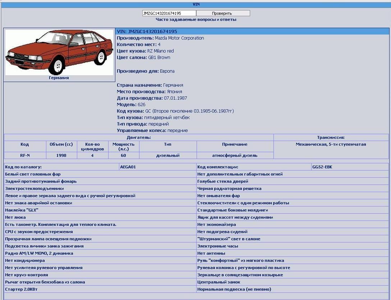Select engine code cell RF-N
This screenshot has width=391, height=300.
25,155
